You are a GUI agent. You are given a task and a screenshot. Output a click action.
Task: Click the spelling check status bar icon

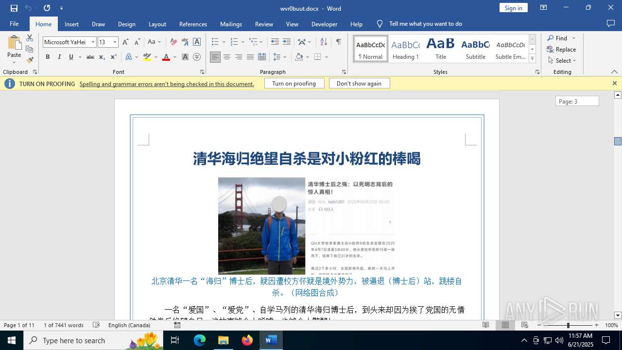click(x=96, y=325)
